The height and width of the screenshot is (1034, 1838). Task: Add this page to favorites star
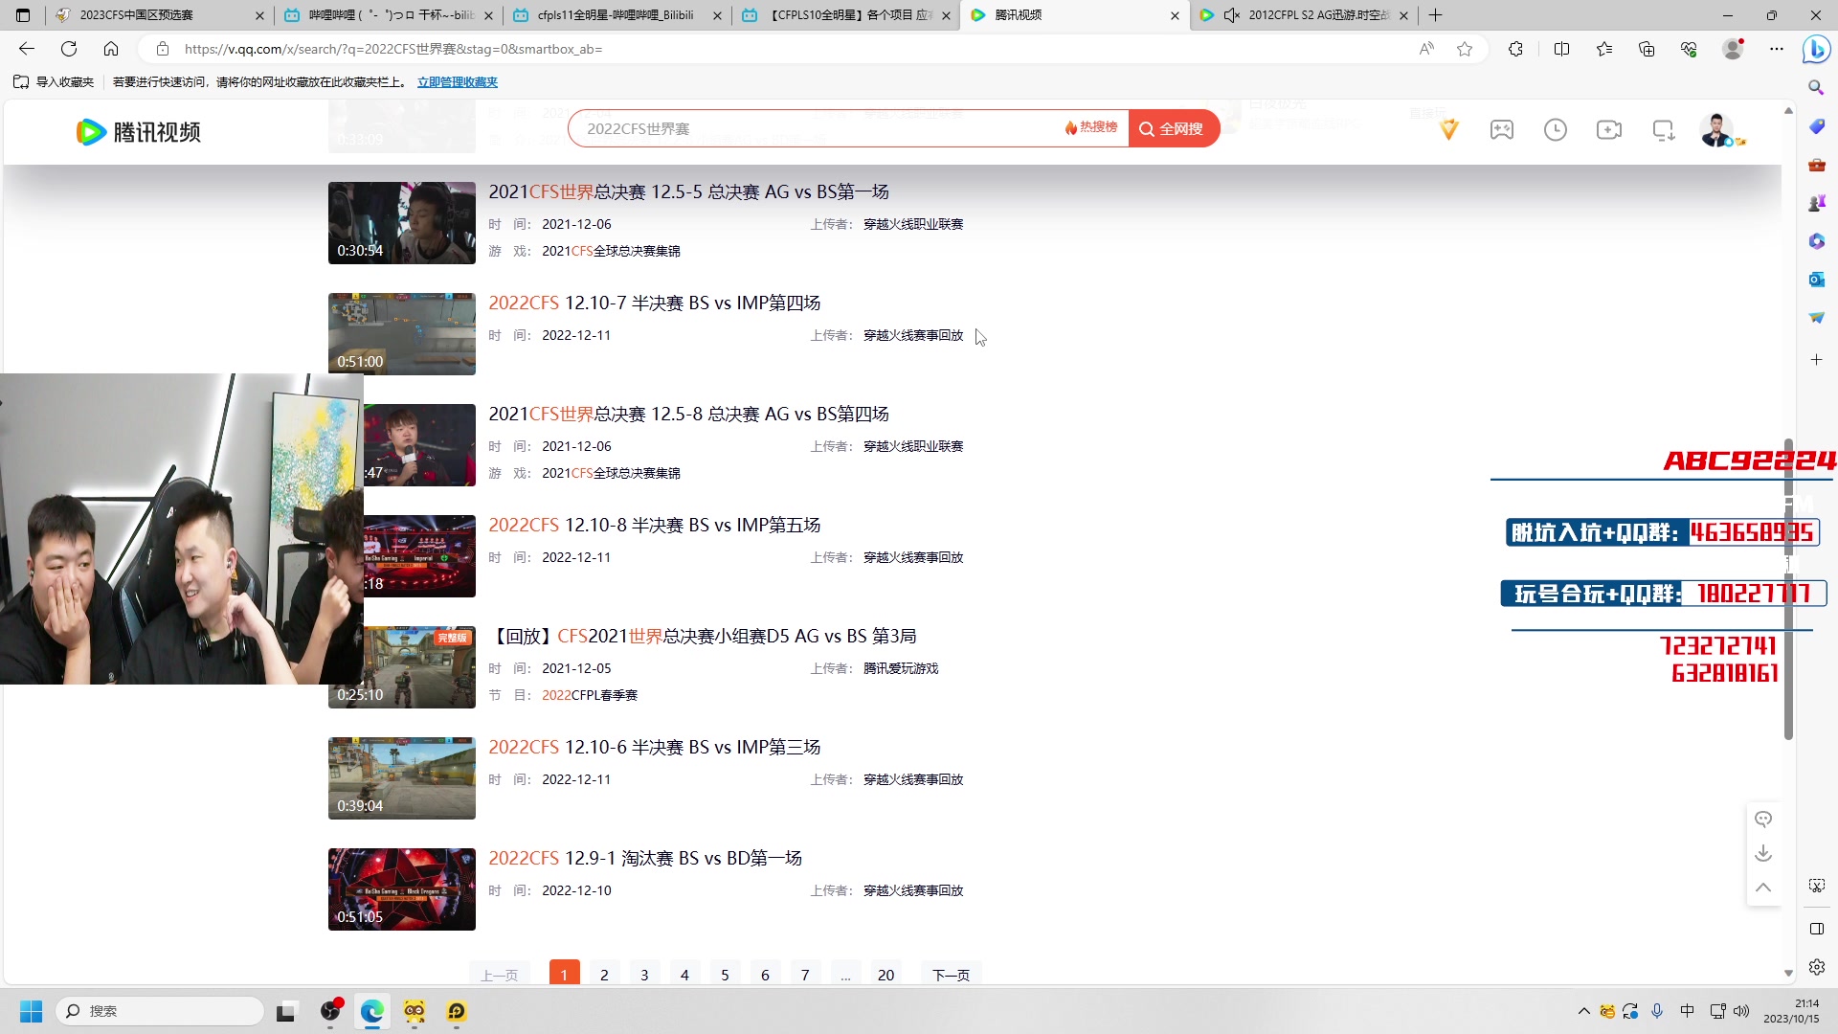(1465, 49)
